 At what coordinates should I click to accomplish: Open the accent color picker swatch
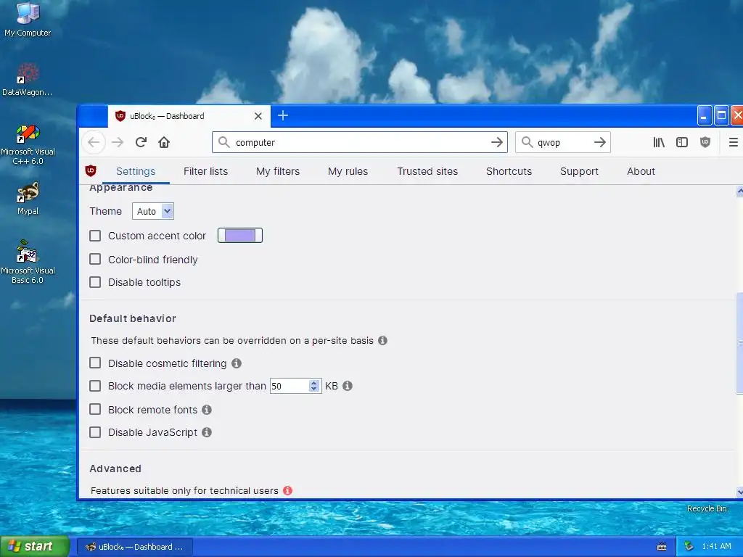tap(239, 236)
